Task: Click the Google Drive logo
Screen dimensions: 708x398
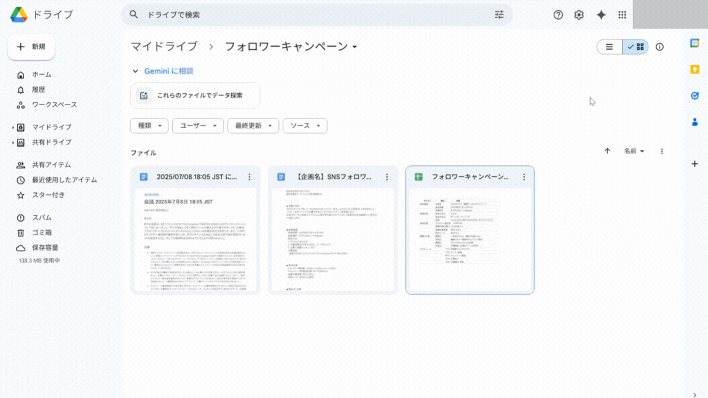Action: [19, 15]
